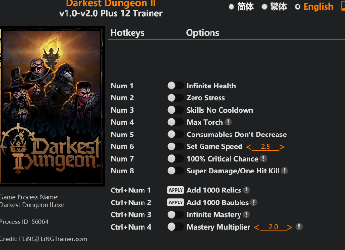Image resolution: width=345 pixels, height=250 pixels.
Task: Click the info icon next to Infinite Mastery
Action: [247, 214]
